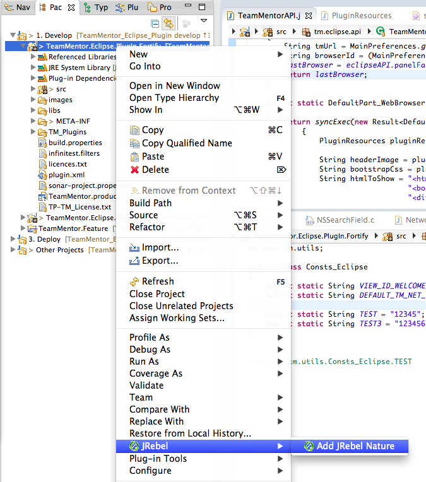
Task: Open the Export... menu entry
Action: [x=160, y=261]
